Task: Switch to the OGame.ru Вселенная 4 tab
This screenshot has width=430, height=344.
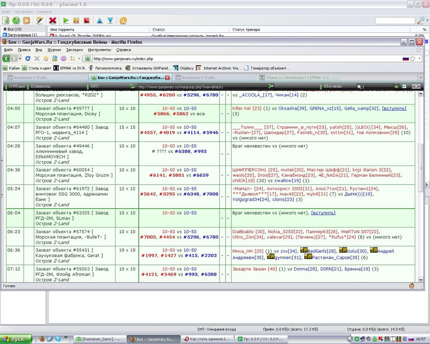Action: click(298, 78)
